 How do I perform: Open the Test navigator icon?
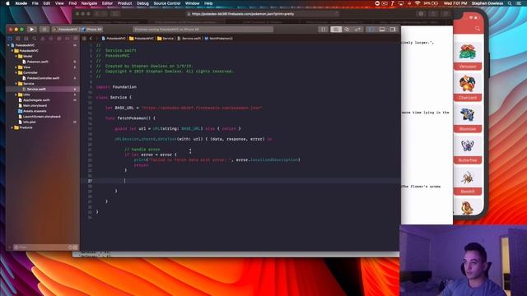coord(51,39)
